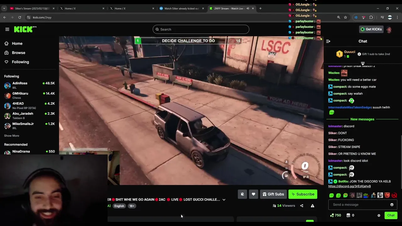Click the Home icon in sidebar

(x=6, y=44)
